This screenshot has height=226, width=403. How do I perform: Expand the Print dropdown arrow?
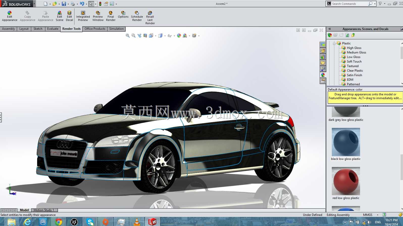click(x=77, y=4)
